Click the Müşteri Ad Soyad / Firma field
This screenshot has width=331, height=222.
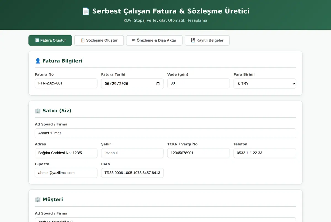165,220
